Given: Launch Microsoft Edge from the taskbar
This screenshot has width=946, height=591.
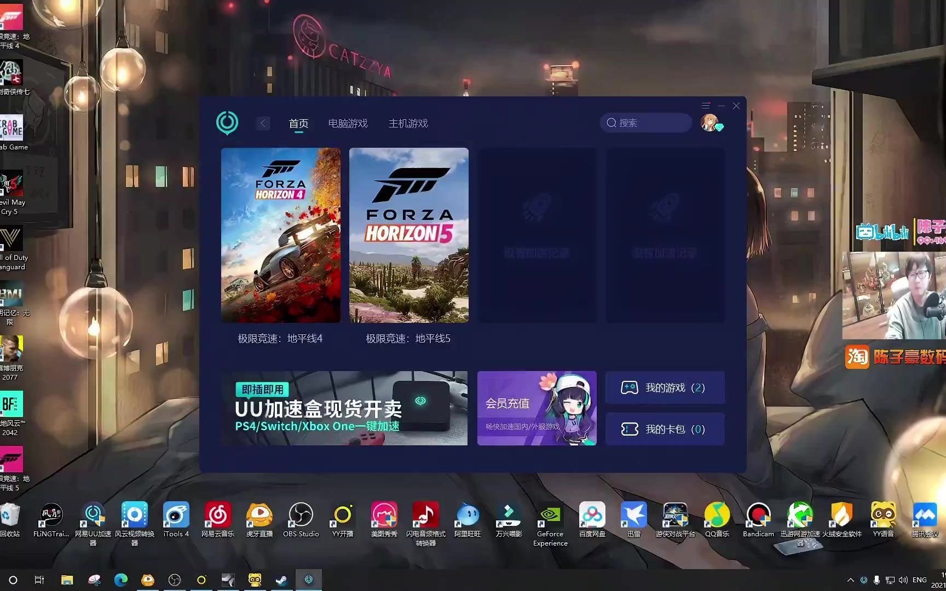Looking at the screenshot, I should [120, 580].
